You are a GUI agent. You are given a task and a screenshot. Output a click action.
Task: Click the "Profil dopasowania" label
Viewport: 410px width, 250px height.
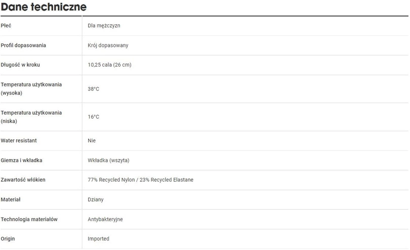tap(23, 45)
